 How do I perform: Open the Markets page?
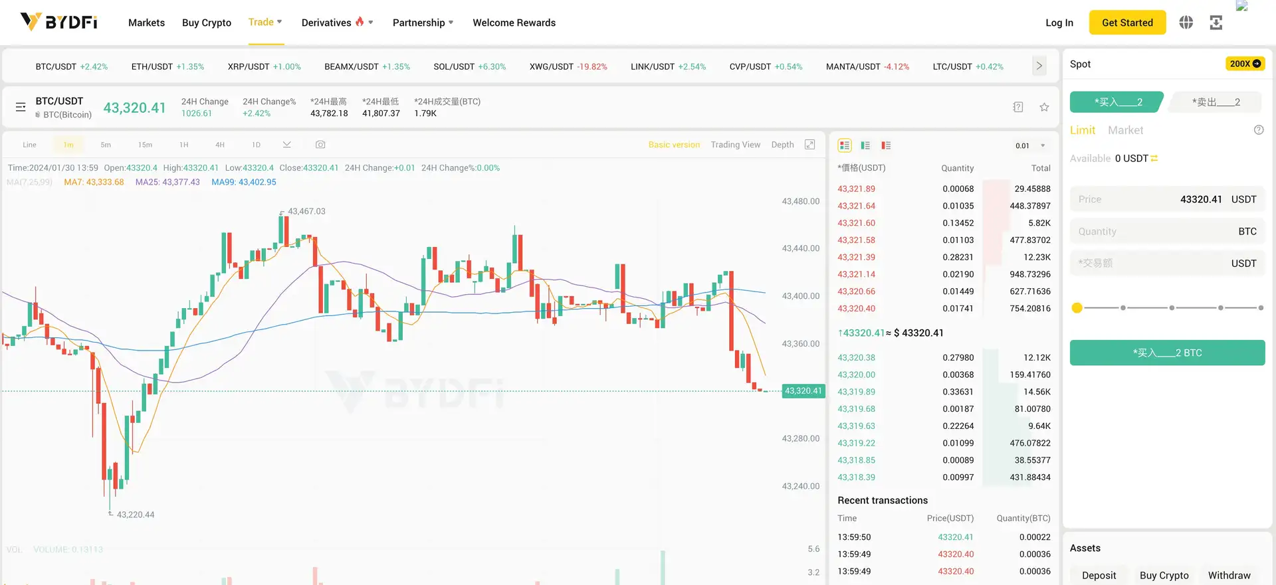146,23
